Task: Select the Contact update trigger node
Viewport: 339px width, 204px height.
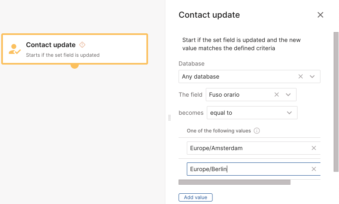Action: [74, 49]
